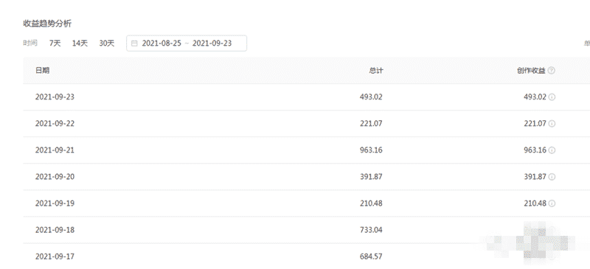The image size is (590, 269).
Task: Click the info icon beside 391.87 creation income
Action: click(552, 177)
